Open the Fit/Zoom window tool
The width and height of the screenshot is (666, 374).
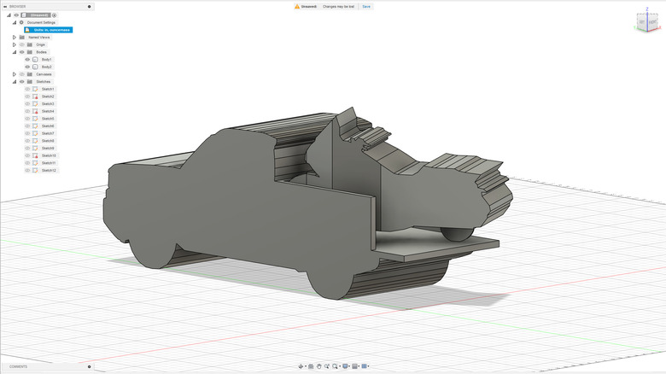click(x=336, y=366)
